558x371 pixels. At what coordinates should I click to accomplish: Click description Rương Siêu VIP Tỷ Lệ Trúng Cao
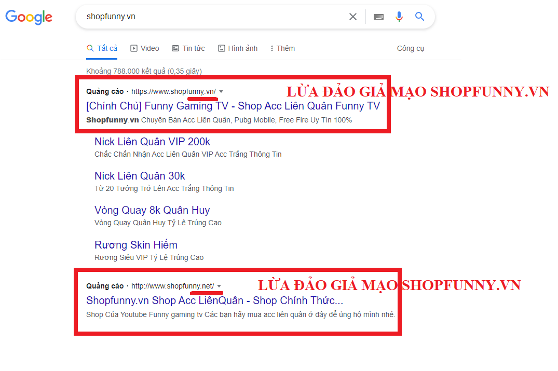tap(149, 257)
